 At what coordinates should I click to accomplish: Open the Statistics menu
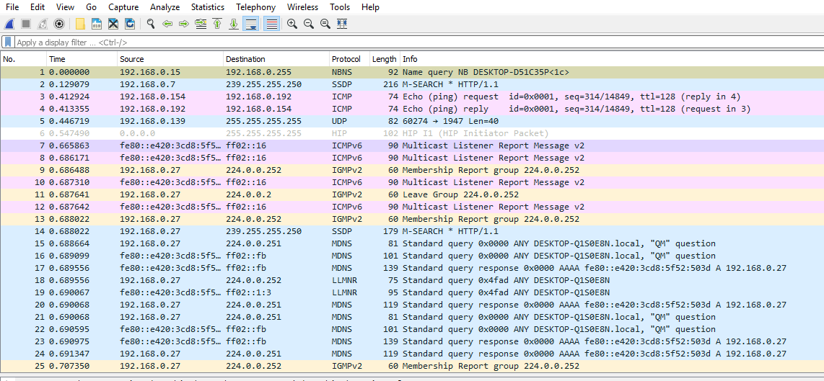(x=207, y=7)
